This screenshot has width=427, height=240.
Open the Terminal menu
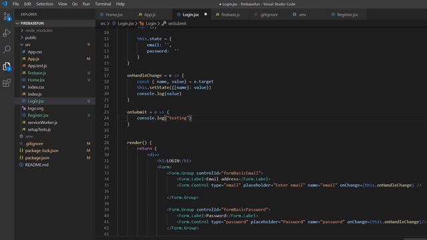pyautogui.click(x=103, y=4)
